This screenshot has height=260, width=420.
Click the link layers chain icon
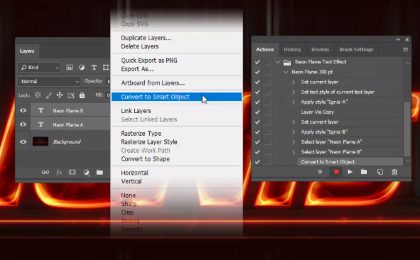pyautogui.click(x=45, y=172)
